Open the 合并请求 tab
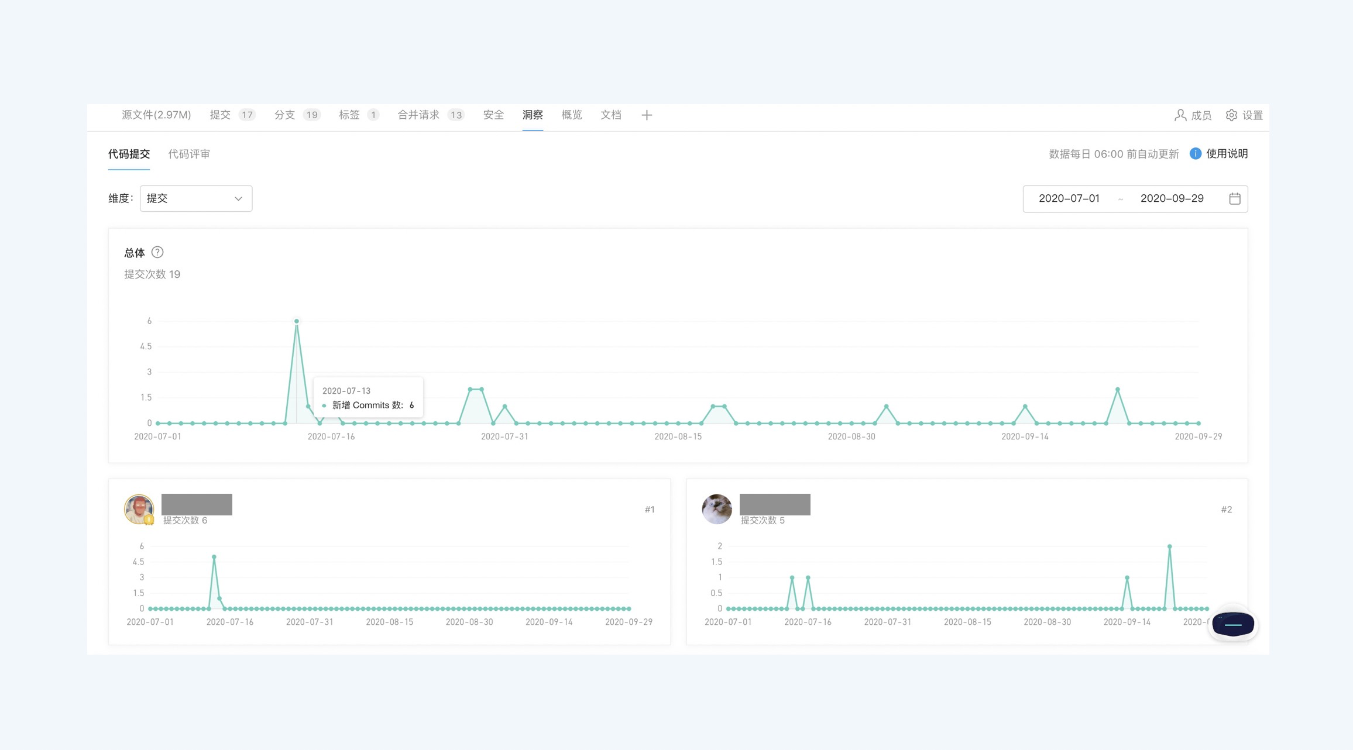This screenshot has height=750, width=1353. [x=418, y=115]
